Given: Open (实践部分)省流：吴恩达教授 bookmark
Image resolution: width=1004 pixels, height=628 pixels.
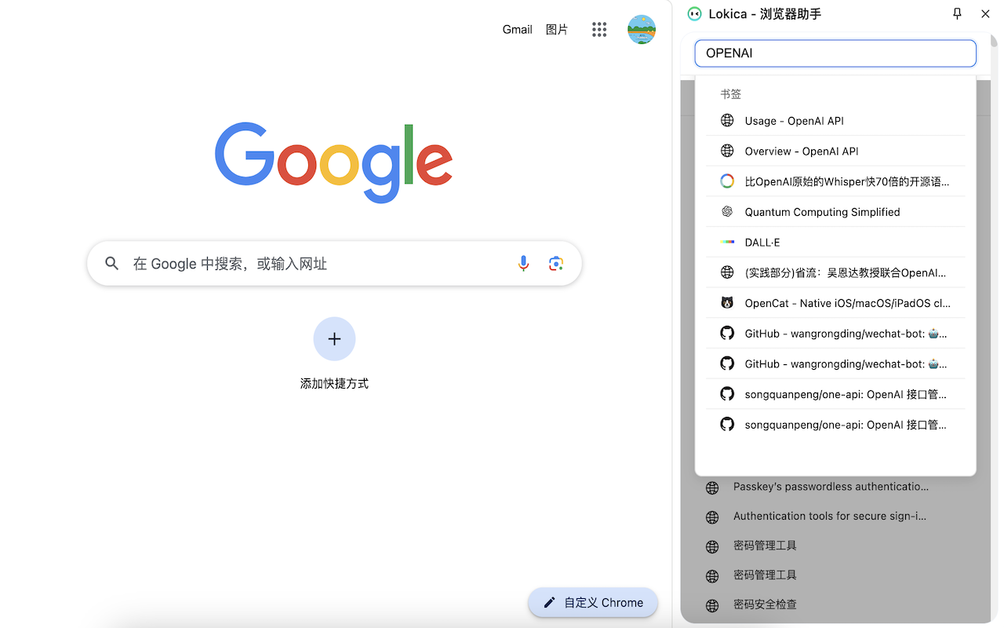Looking at the screenshot, I should point(835,272).
